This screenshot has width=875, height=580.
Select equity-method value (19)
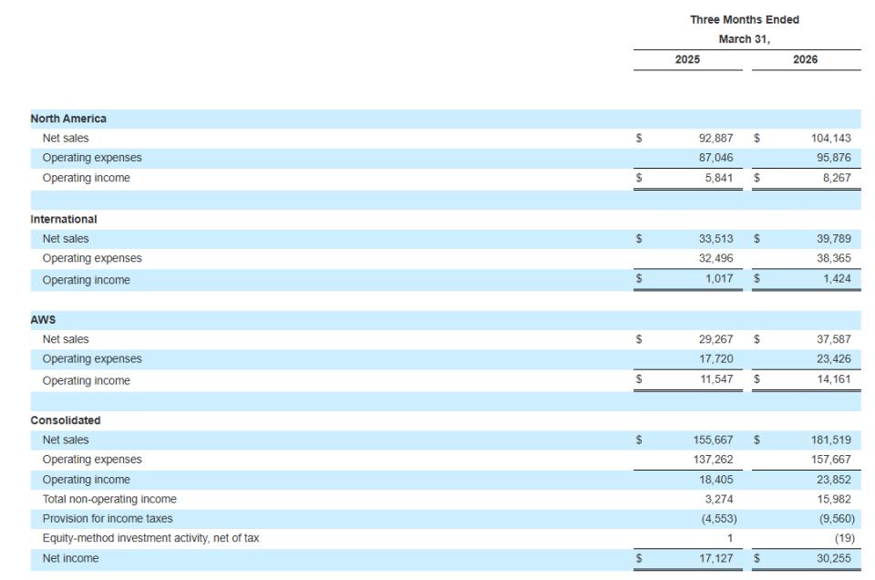pyautogui.click(x=844, y=538)
